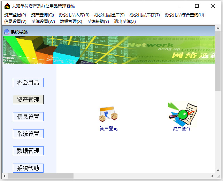Select the 资产管理 sidebar button

(x=28, y=100)
